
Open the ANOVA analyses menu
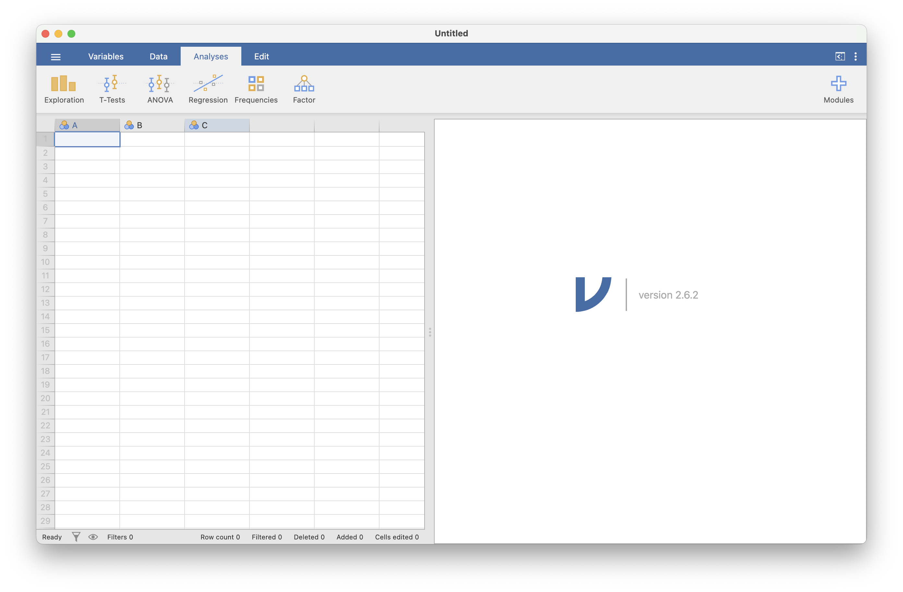click(x=160, y=89)
